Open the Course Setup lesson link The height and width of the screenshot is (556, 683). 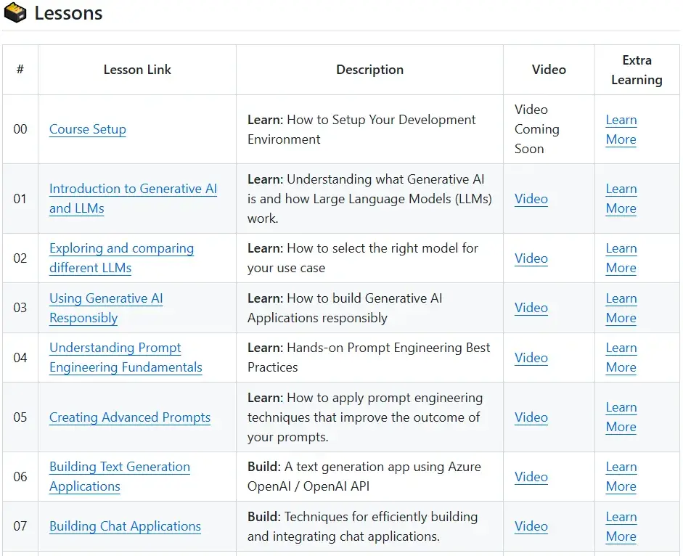[x=87, y=129]
